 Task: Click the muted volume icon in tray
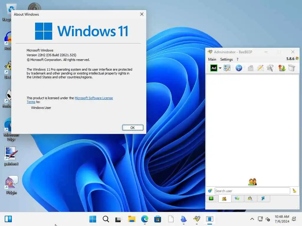pos(268,219)
